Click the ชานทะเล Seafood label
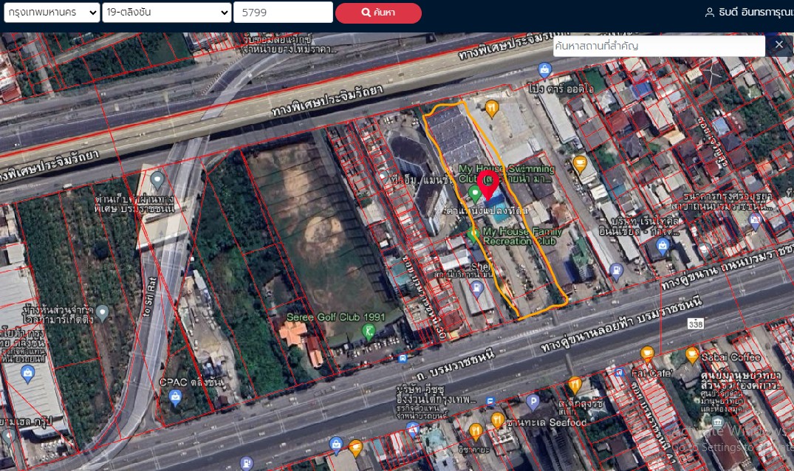Screen dimensions: 794x471 [547, 422]
